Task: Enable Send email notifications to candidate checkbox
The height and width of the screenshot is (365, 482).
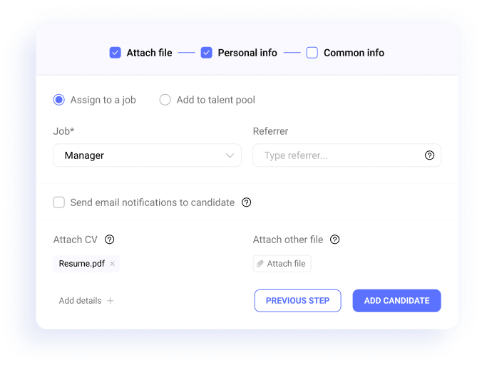Action: tap(58, 202)
